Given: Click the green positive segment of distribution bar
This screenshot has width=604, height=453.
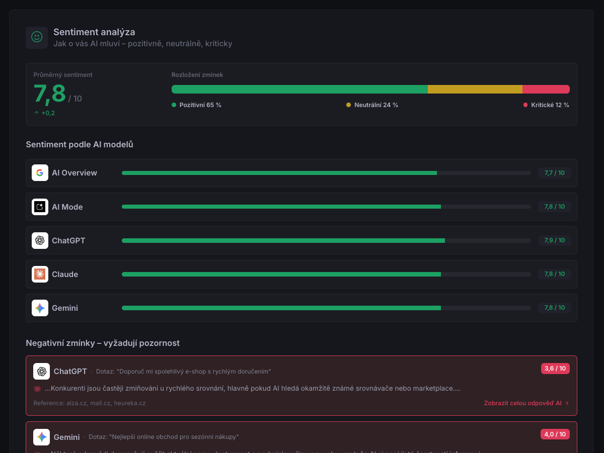Looking at the screenshot, I should coord(299,89).
